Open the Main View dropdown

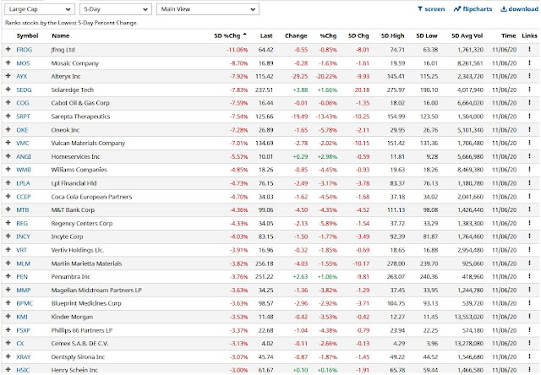(x=208, y=9)
